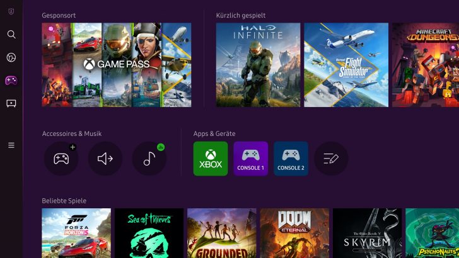
Task: Open the DOOM Eternal game tile
Action: pos(294,233)
